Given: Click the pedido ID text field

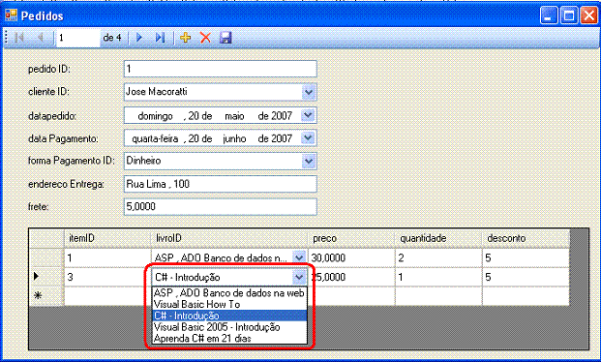Looking at the screenshot, I should click(x=221, y=69).
